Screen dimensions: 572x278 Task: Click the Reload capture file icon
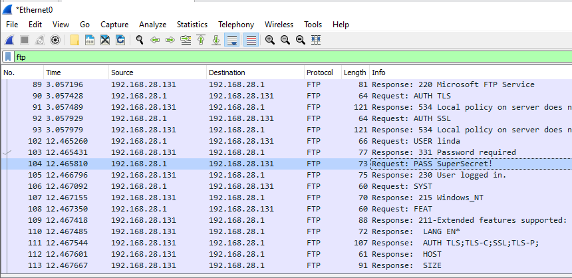click(x=120, y=40)
